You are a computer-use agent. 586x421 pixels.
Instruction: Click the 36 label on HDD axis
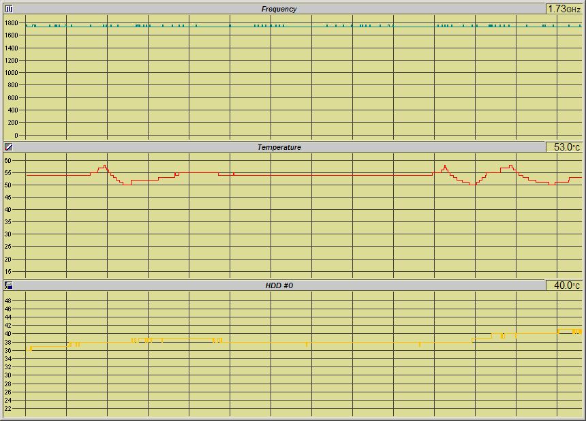pos(8,350)
